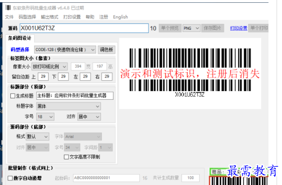Open the 输出格式 menu
This screenshot has height=185, width=282.
tap(50, 17)
